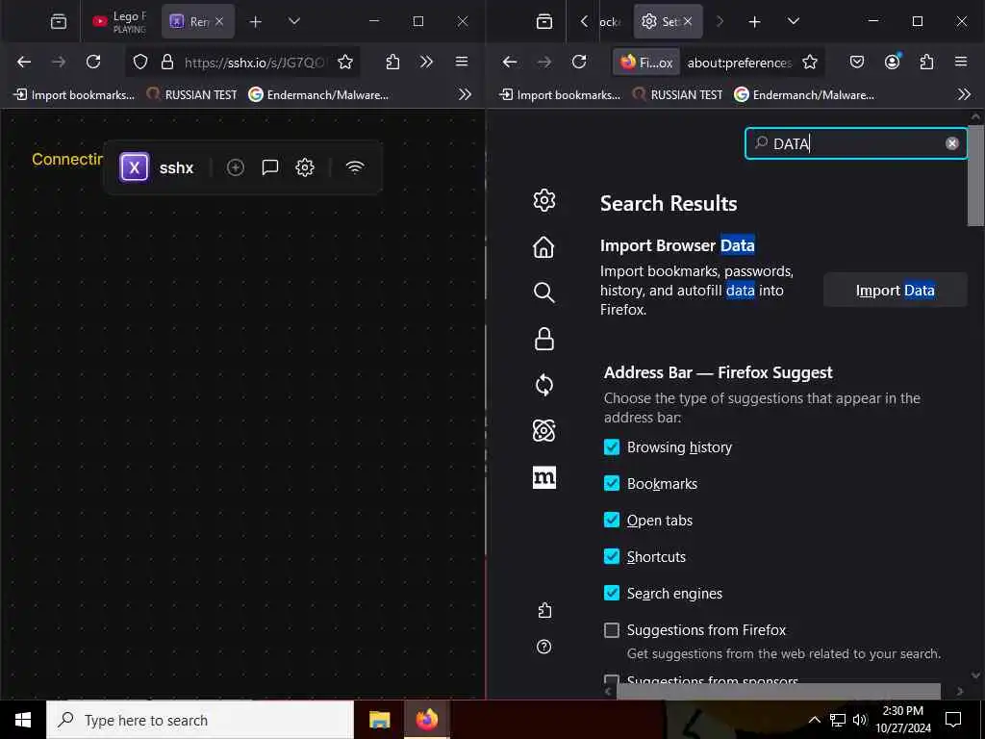View site security lock for sshx.io
Image resolution: width=985 pixels, height=739 pixels.
click(167, 62)
